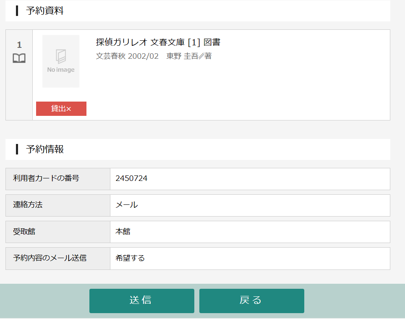Click the 希望する value field

coord(130,258)
